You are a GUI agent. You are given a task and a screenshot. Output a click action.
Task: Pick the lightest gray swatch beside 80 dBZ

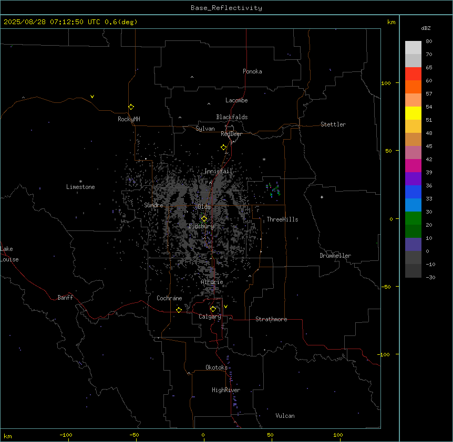413,47
